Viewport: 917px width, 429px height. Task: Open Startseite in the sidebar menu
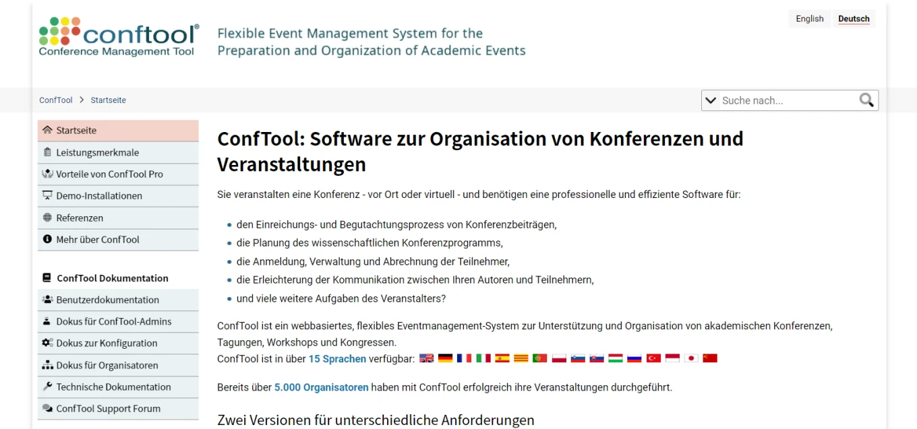[118, 131]
